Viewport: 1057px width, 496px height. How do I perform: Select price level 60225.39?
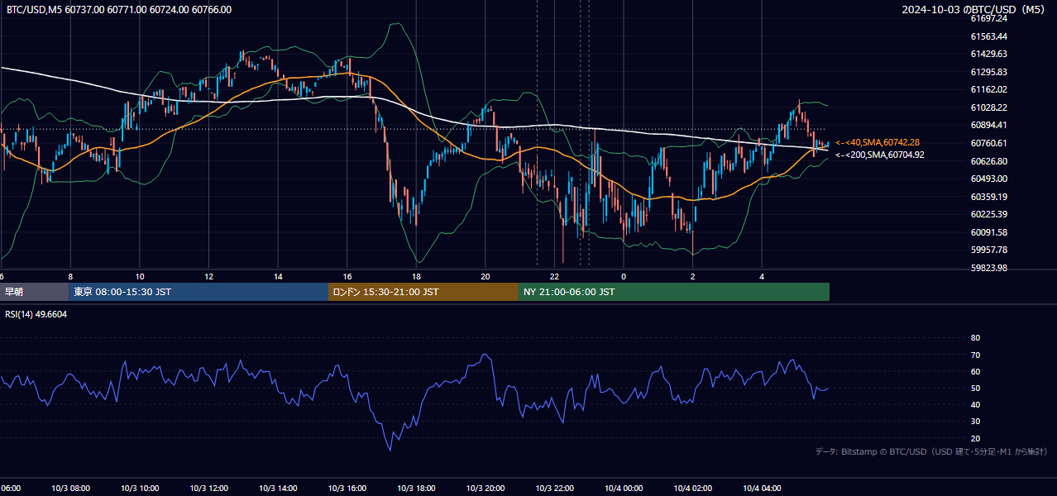coord(988,214)
